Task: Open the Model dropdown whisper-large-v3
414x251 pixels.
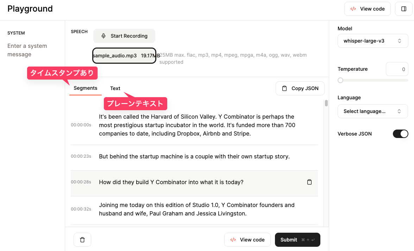Action: tap(373, 41)
